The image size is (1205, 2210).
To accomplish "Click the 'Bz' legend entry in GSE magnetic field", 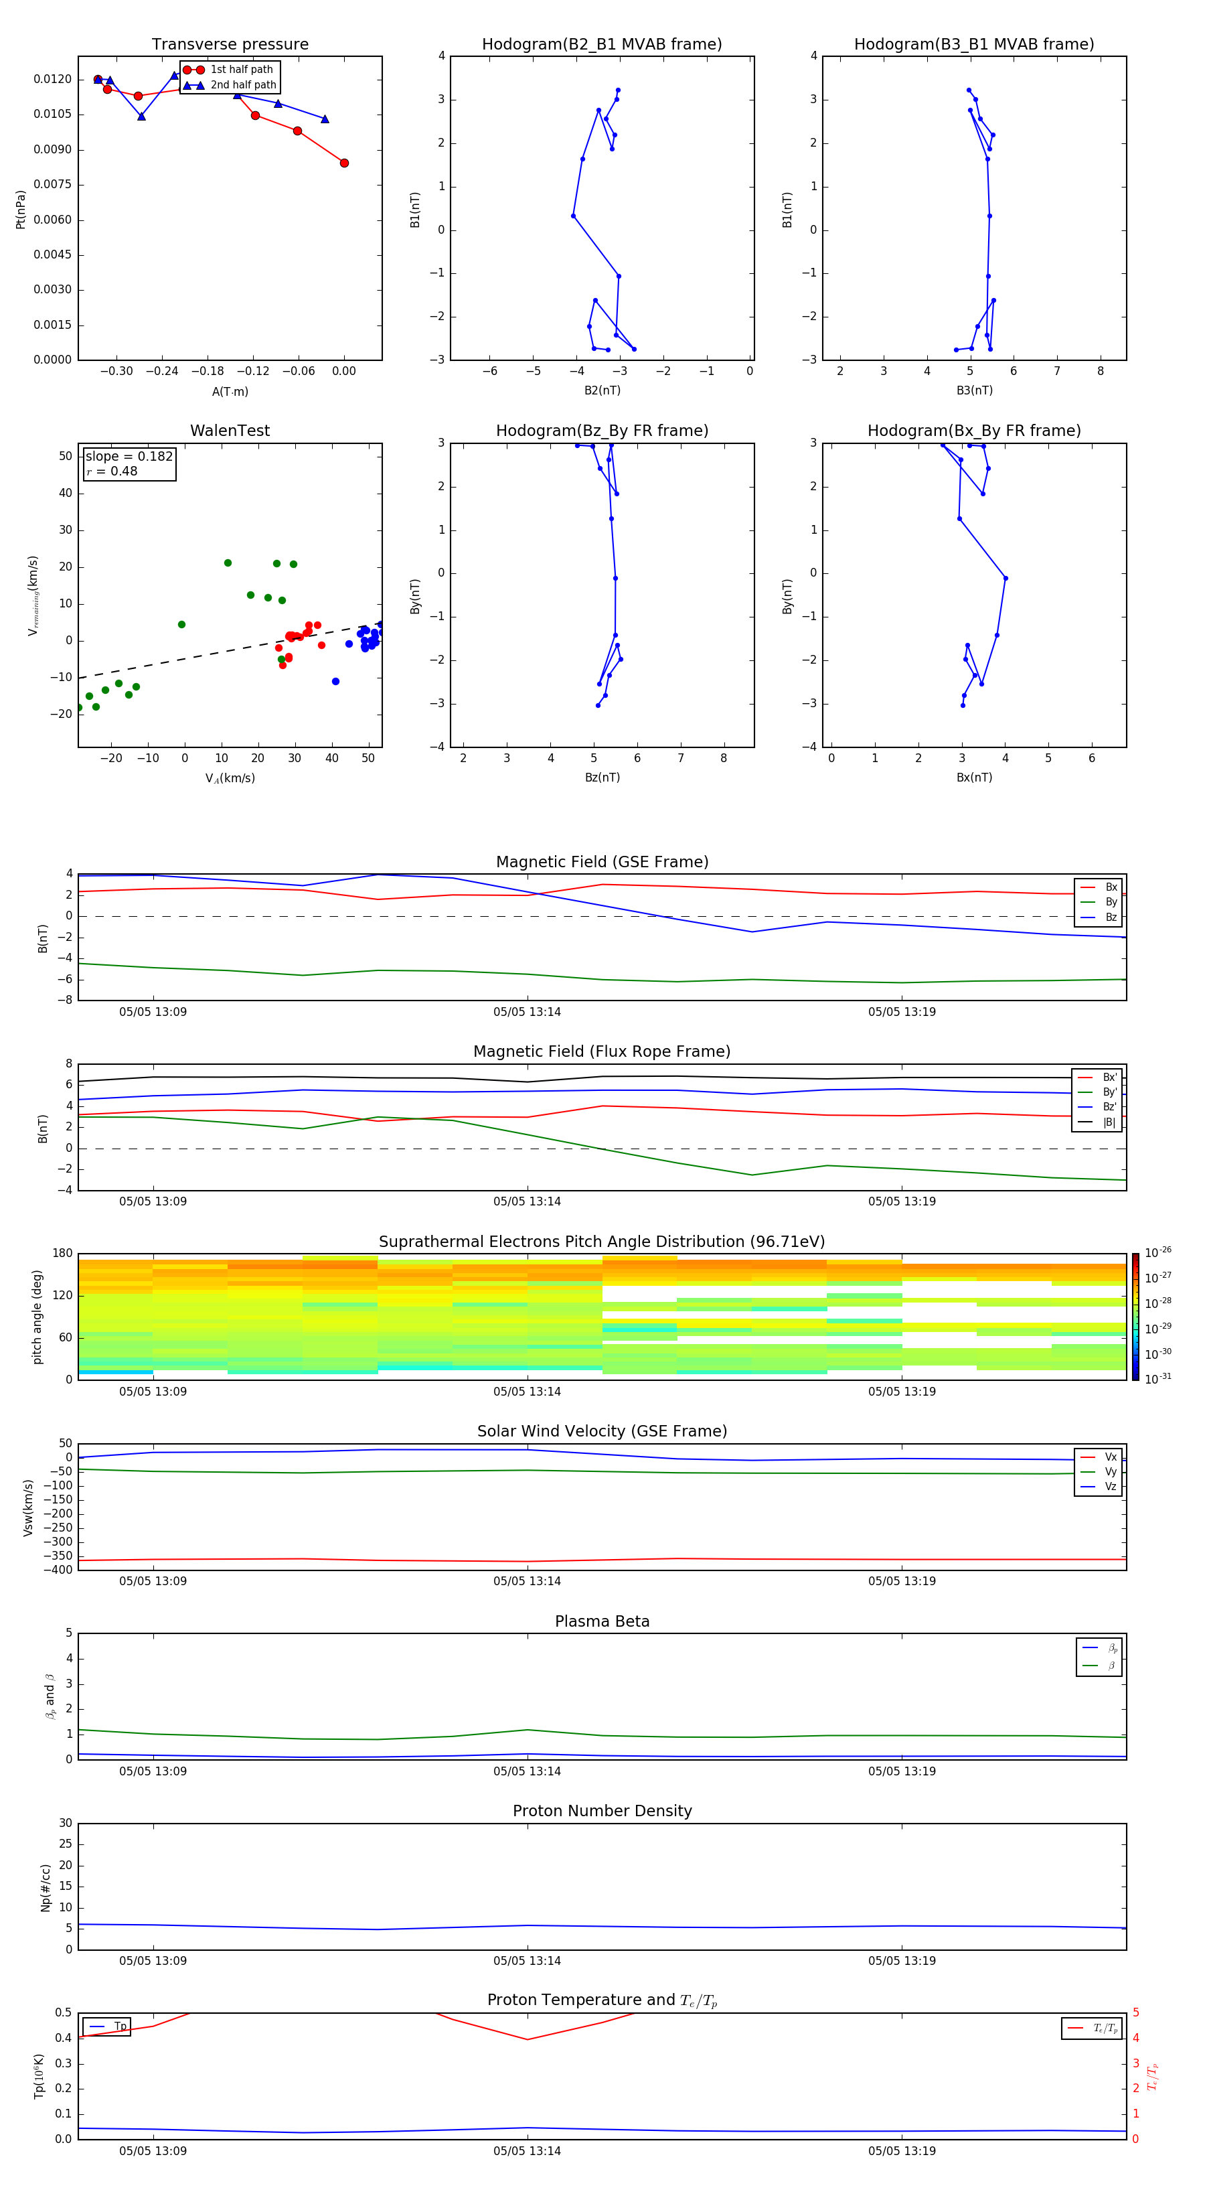I will click(x=1099, y=917).
